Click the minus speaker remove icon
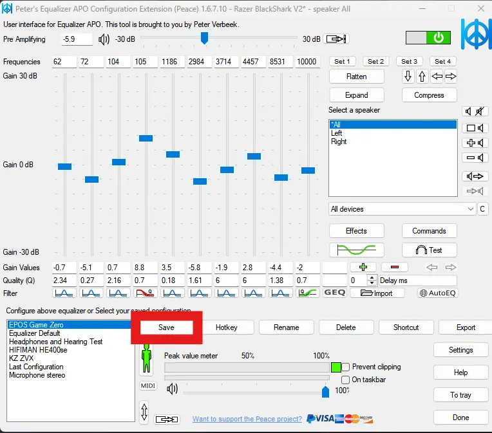The image size is (492, 433). tap(475, 158)
